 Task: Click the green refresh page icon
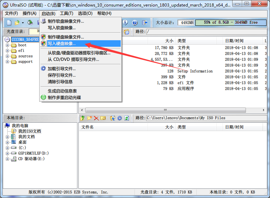pos(127,118)
